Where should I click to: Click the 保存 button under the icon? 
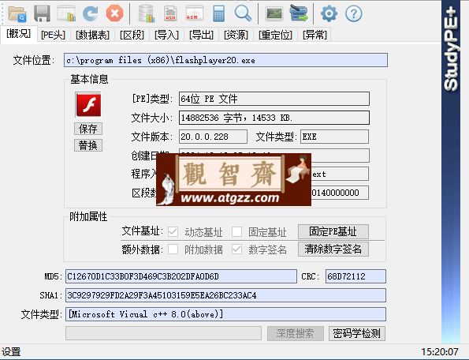pyautogui.click(x=88, y=129)
